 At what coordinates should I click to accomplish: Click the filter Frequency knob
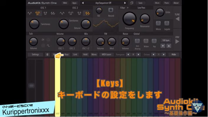(130, 19)
